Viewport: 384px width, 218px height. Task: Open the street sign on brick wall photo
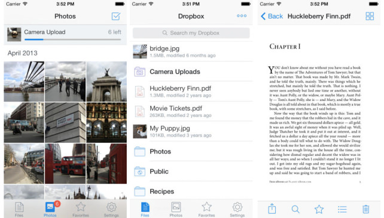[x=65, y=122]
